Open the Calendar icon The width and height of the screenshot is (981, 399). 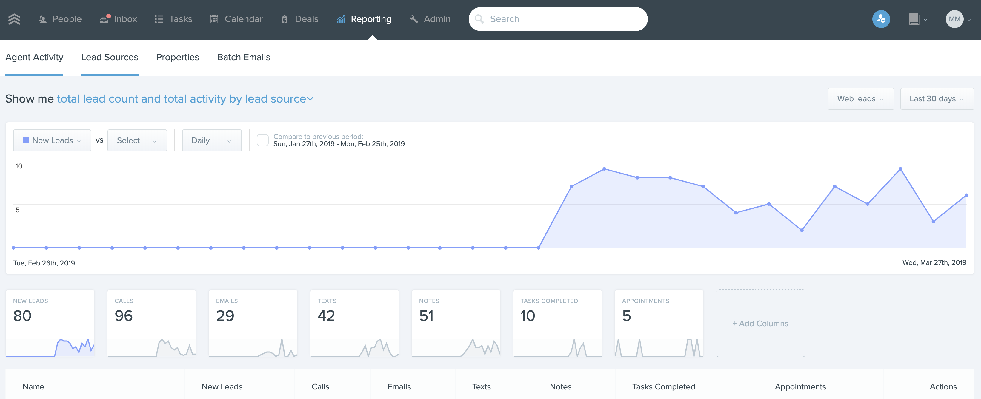tap(214, 19)
